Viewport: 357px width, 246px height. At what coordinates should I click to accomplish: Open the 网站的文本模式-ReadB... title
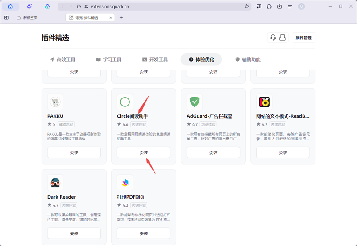283,116
